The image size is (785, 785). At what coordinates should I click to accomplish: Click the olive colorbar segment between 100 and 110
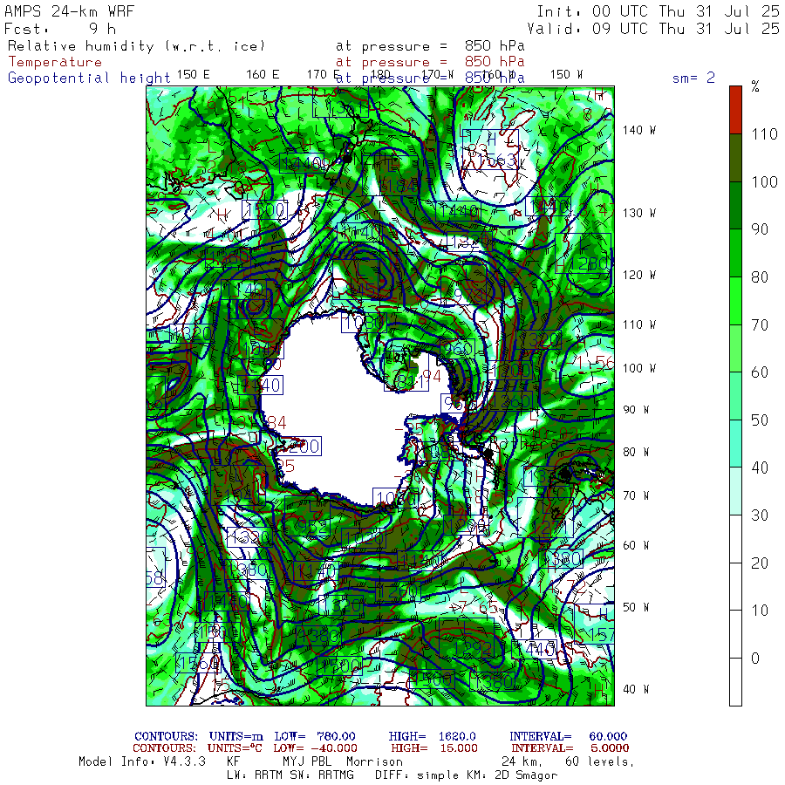coord(735,158)
